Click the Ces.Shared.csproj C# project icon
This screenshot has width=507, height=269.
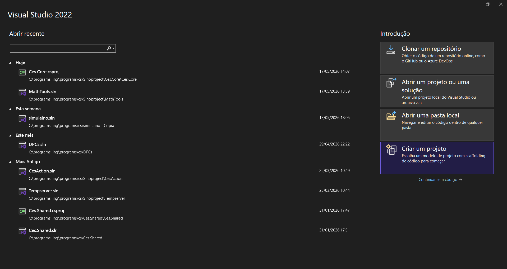(x=22, y=211)
